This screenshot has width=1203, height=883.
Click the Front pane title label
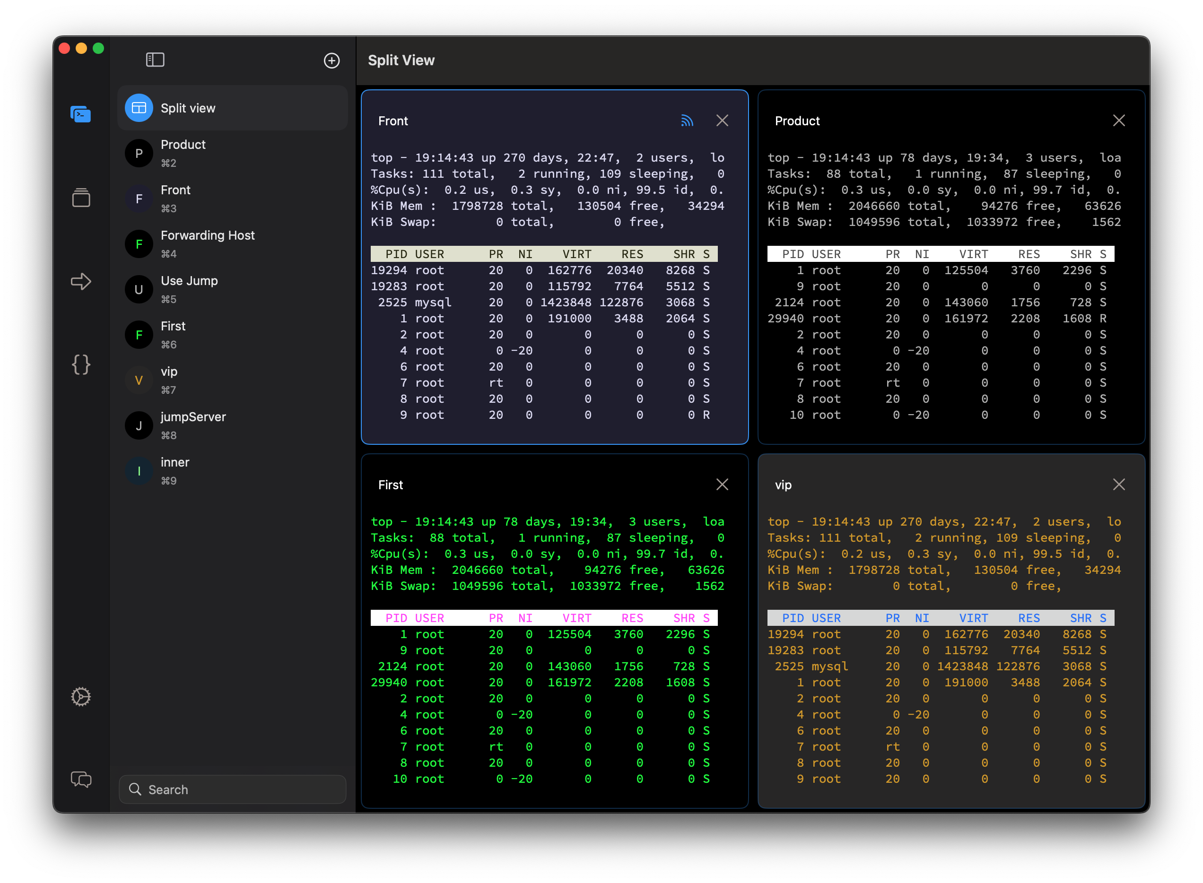pos(393,121)
